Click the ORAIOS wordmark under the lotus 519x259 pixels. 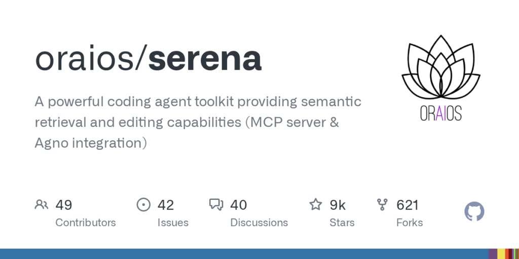440,114
